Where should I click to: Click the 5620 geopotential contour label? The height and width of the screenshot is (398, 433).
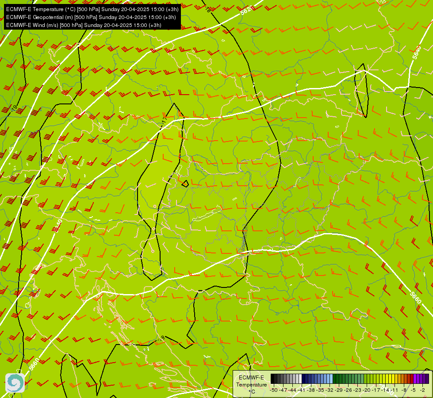pos(246,10)
